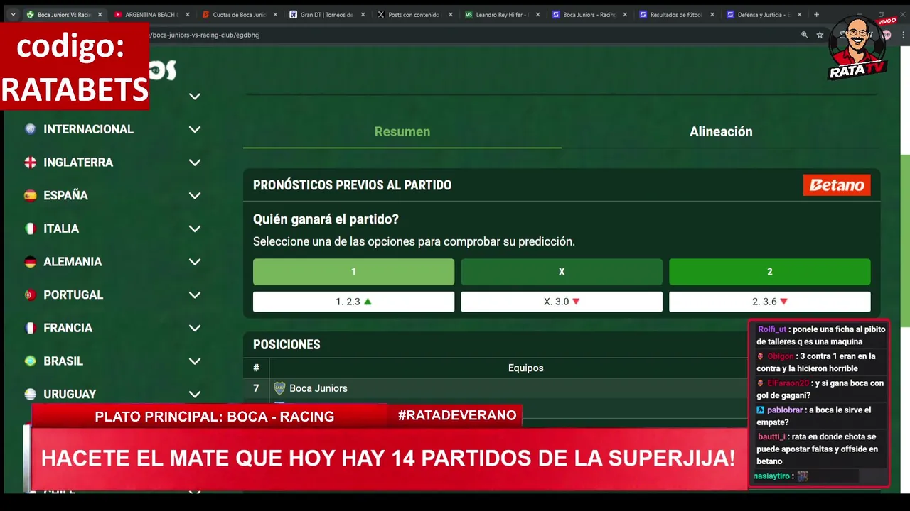Click the Brazil flag icon
This screenshot has width=910, height=511.
[x=30, y=361]
